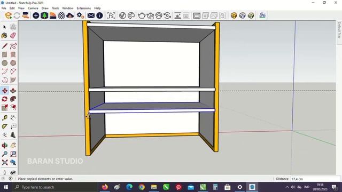Click the fs script toolbar icon
Viewport: 342px width, 192px height.
(111, 15)
